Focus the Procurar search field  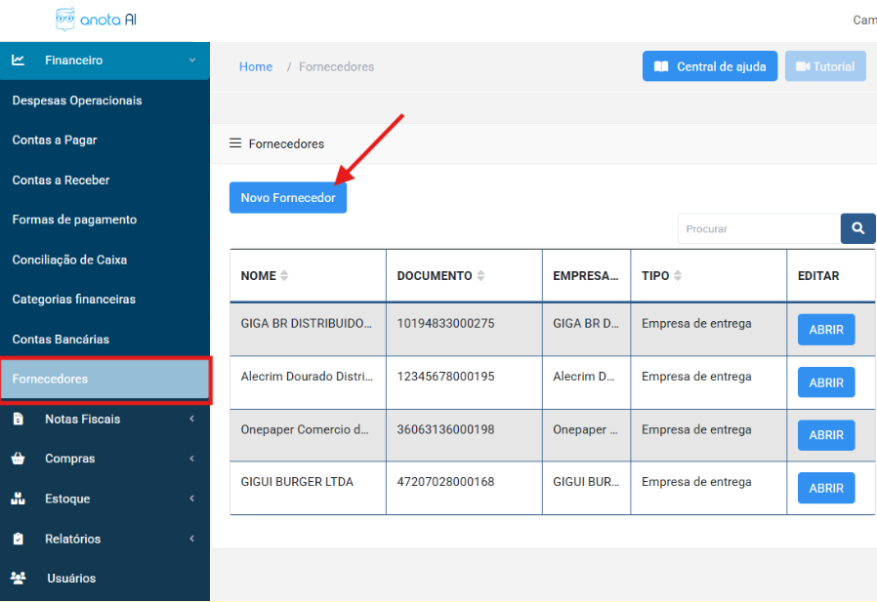(758, 228)
